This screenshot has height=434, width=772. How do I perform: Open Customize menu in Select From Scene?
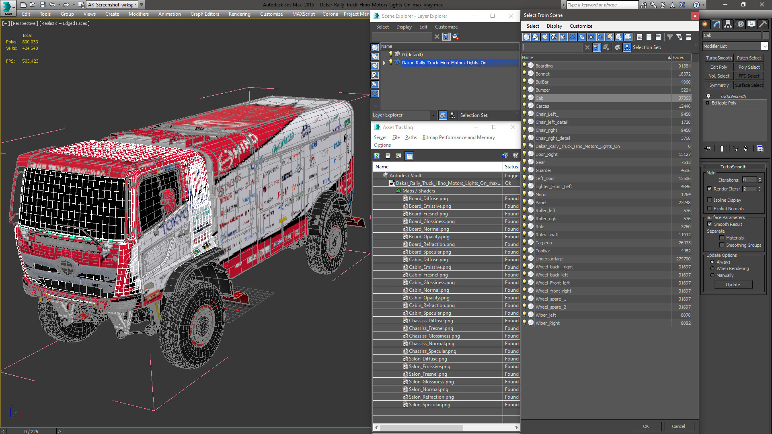coord(581,26)
